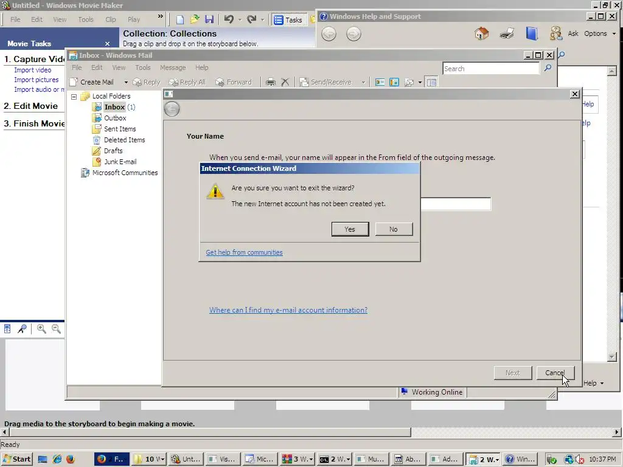Click the New Project icon in Movie Maker
The image size is (623, 467).
point(180,19)
